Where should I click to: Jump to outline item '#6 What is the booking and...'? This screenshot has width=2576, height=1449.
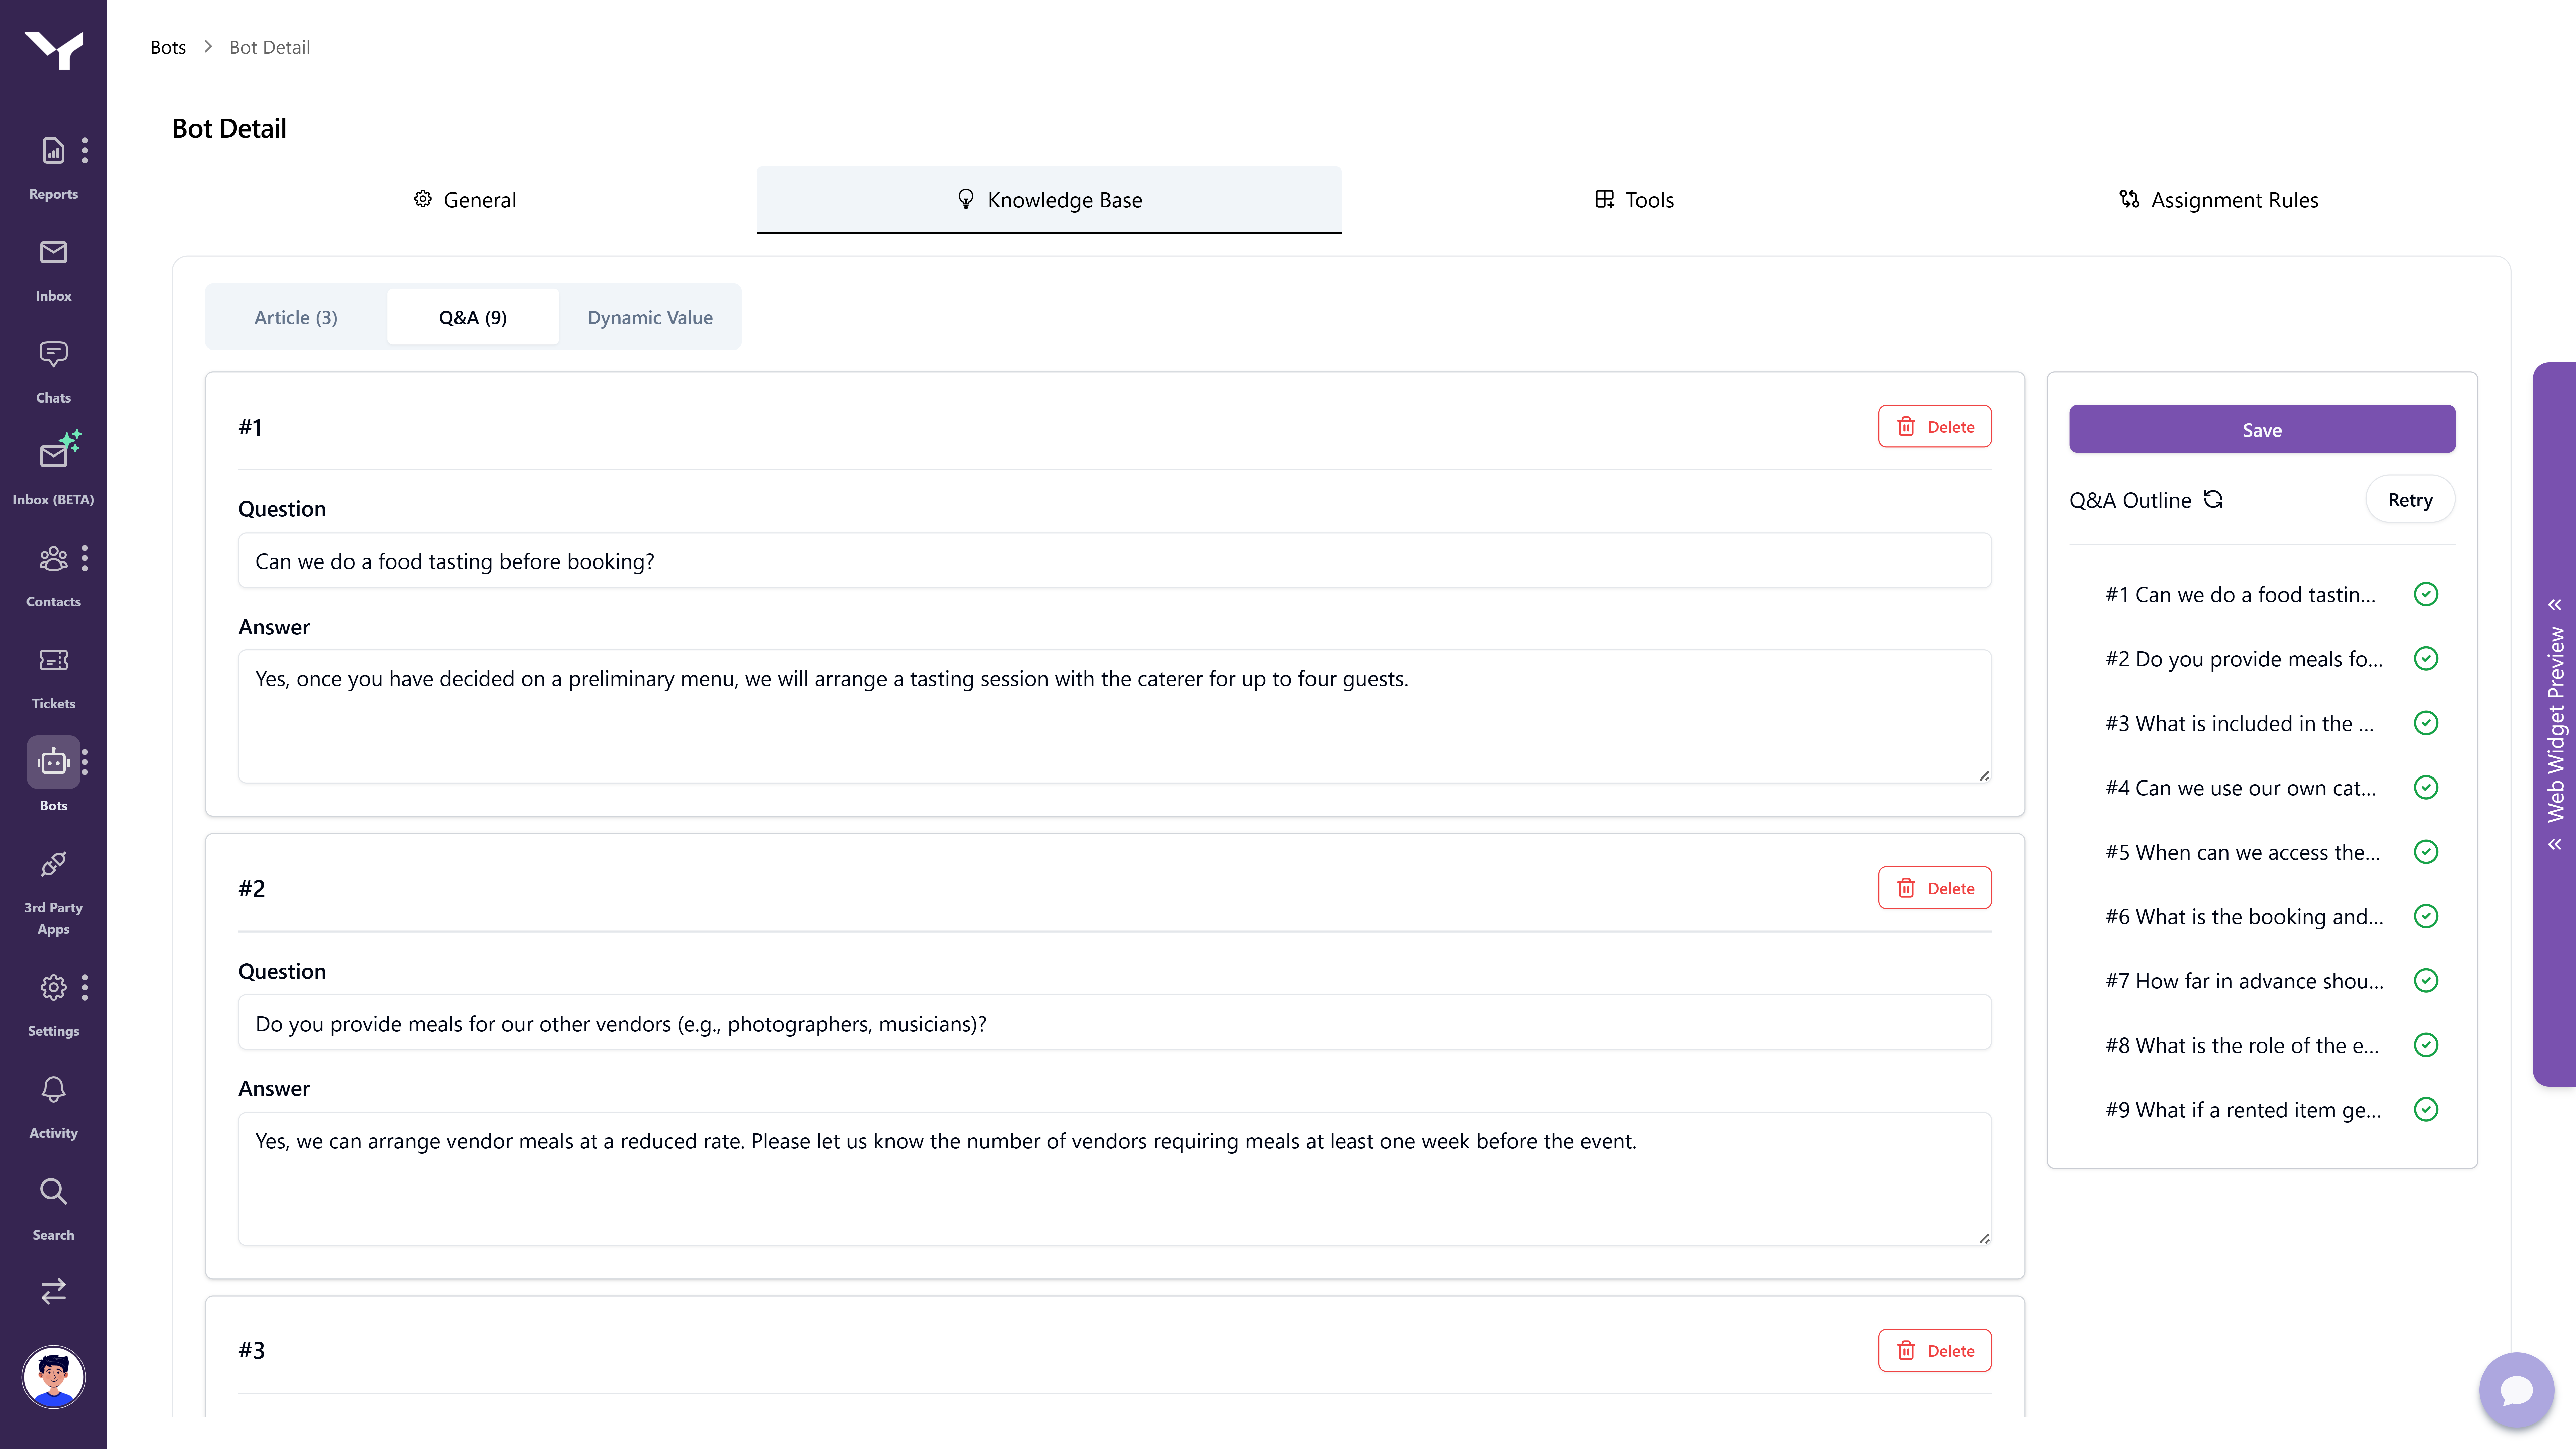(2244, 917)
